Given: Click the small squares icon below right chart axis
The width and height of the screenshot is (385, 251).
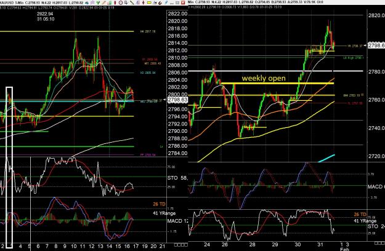Looking at the screenshot, I should 379,243.
